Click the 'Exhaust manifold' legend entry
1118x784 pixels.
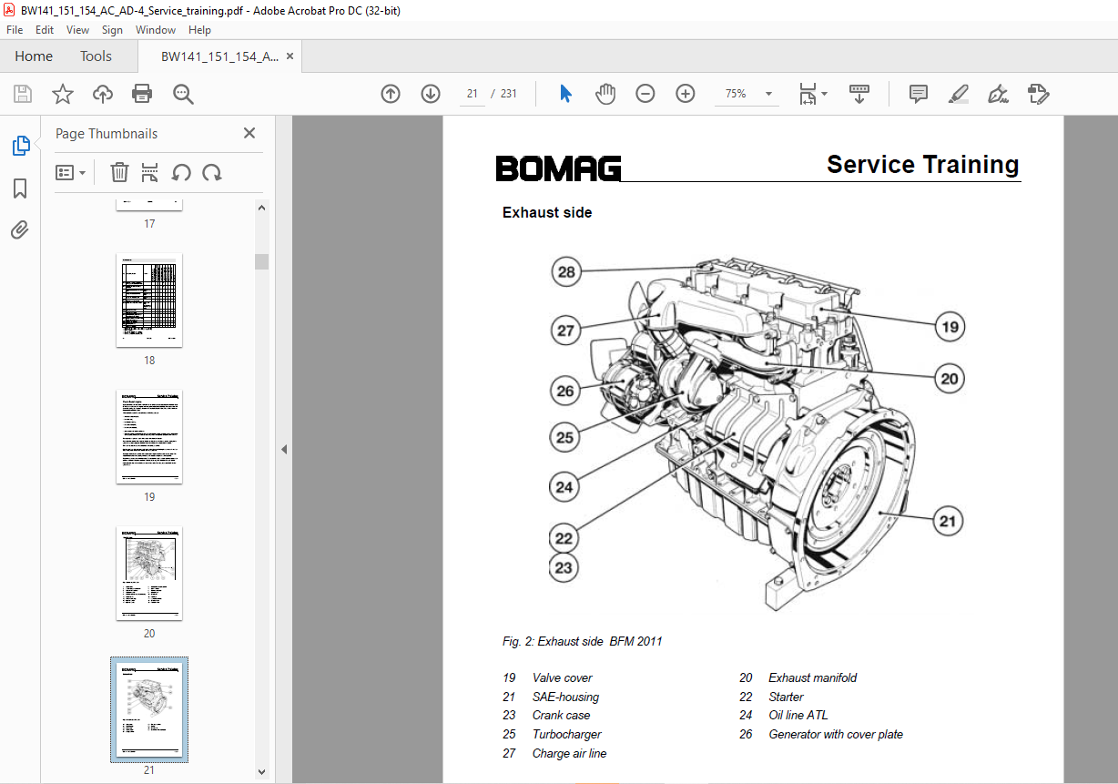tap(812, 677)
